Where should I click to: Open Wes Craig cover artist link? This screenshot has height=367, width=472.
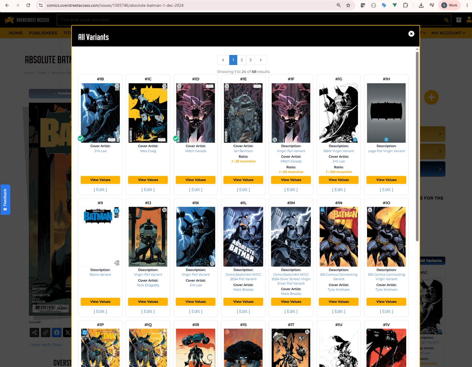148,151
